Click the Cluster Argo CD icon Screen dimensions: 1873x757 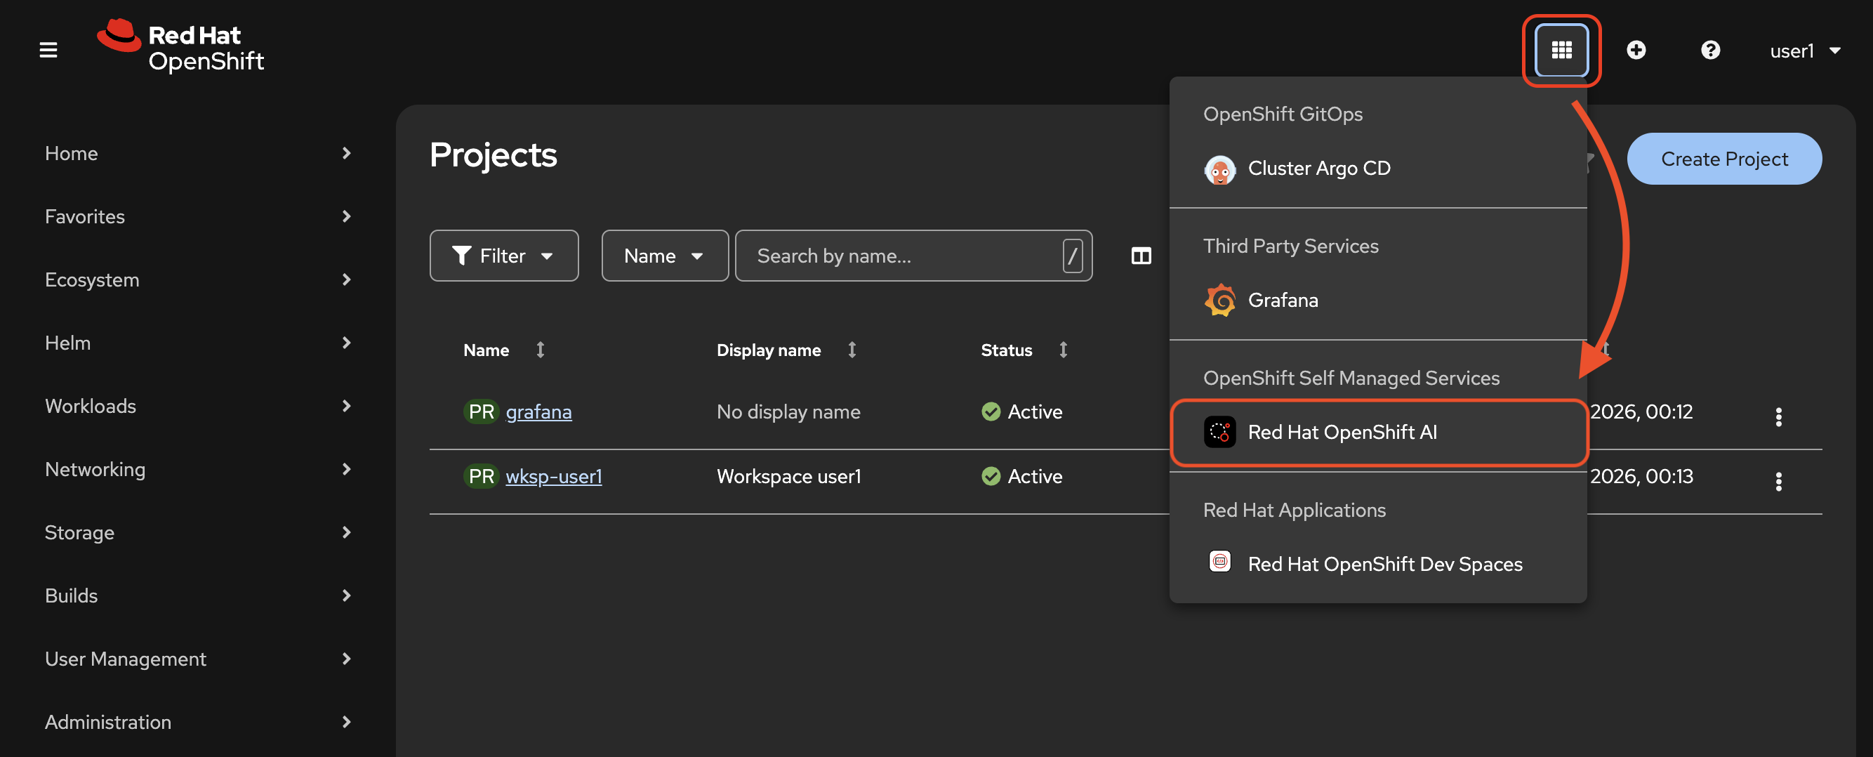pyautogui.click(x=1219, y=169)
